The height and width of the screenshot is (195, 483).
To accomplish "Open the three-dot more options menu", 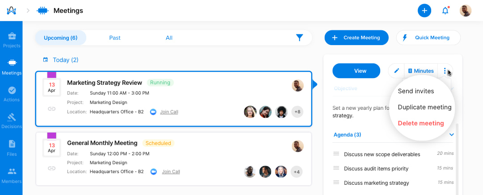I will (x=445, y=71).
